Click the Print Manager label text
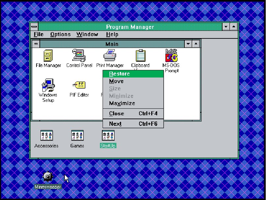Image resolution: width=266 pixels, height=200 pixels. point(110,65)
